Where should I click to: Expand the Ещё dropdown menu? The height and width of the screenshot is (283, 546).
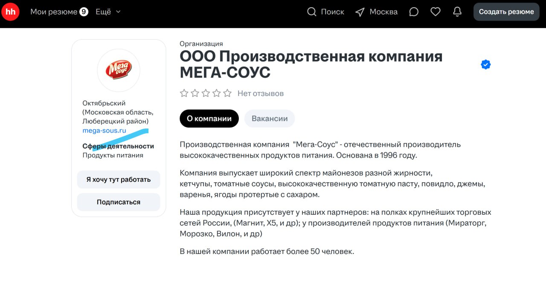tap(108, 12)
